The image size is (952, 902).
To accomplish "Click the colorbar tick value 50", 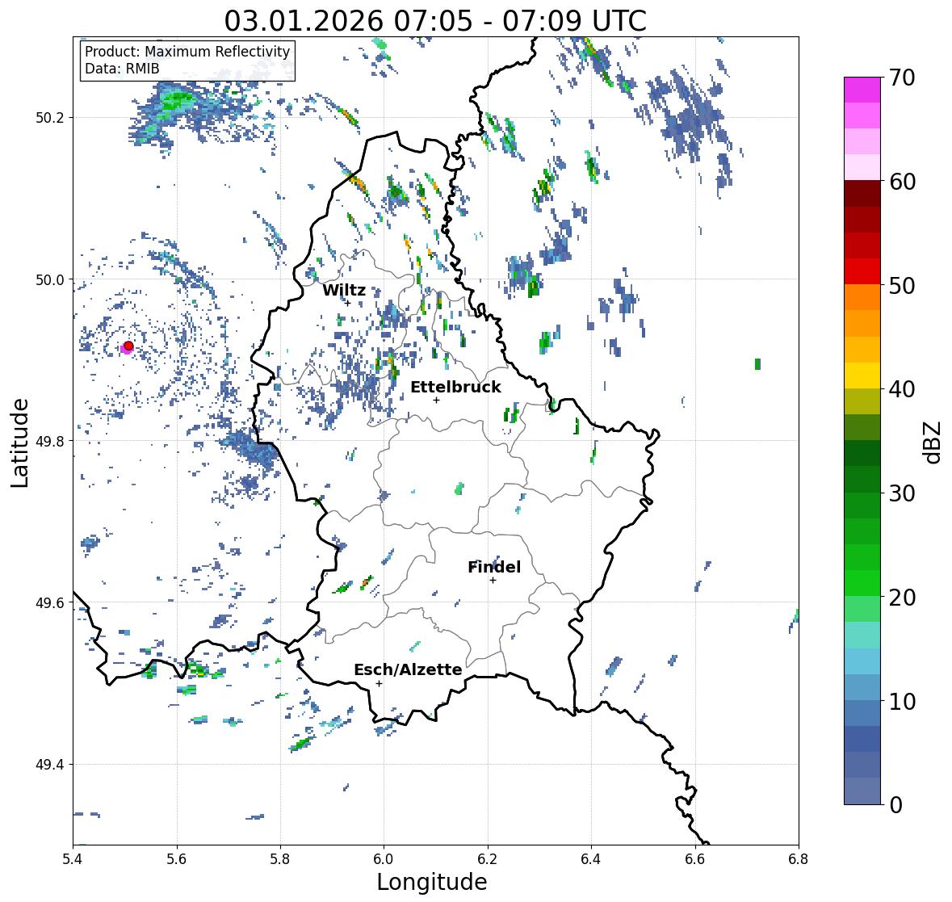I will 902,285.
